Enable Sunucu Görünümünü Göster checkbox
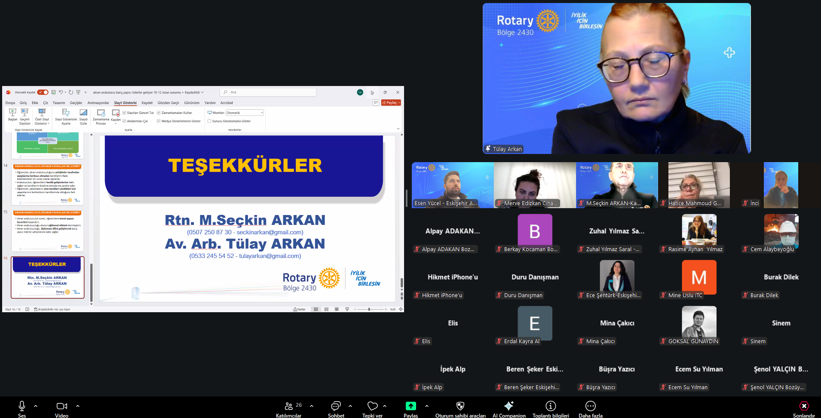 click(x=209, y=121)
